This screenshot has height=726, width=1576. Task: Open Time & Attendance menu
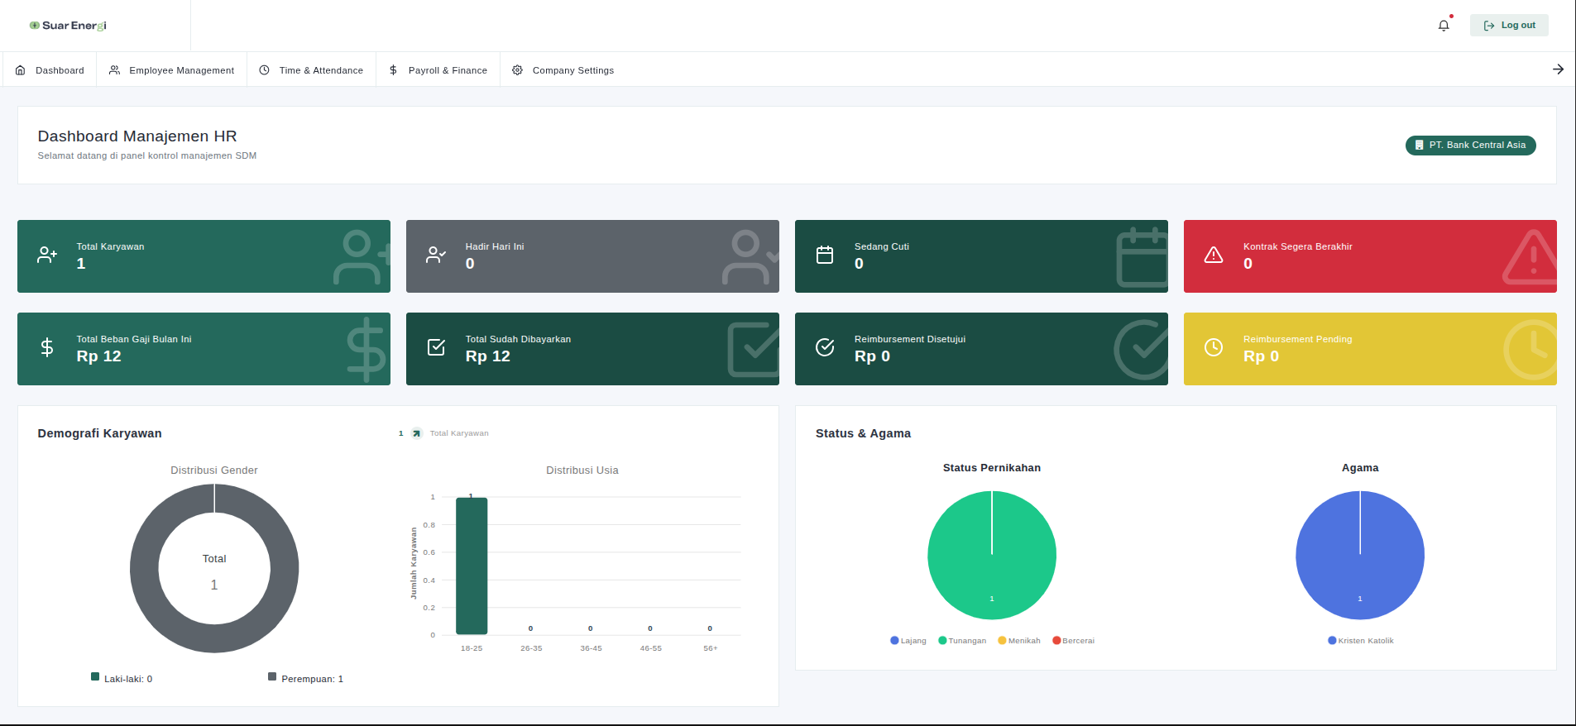click(311, 70)
